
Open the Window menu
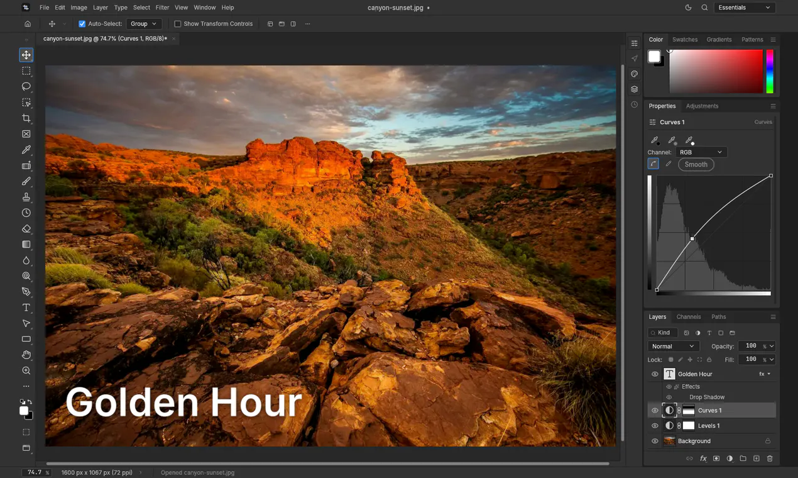[205, 8]
